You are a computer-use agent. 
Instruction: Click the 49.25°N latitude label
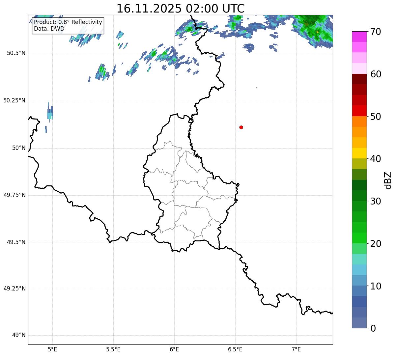pos(14,288)
